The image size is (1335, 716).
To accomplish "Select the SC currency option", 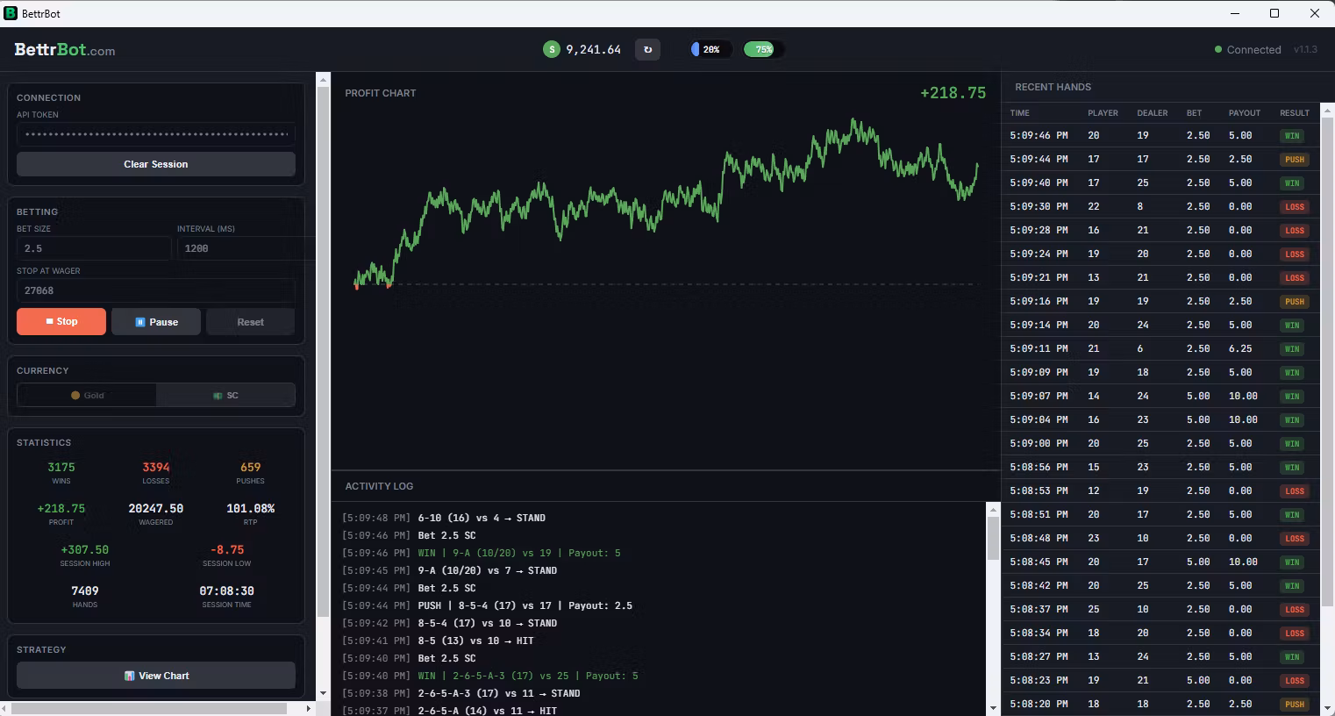I will tap(225, 396).
